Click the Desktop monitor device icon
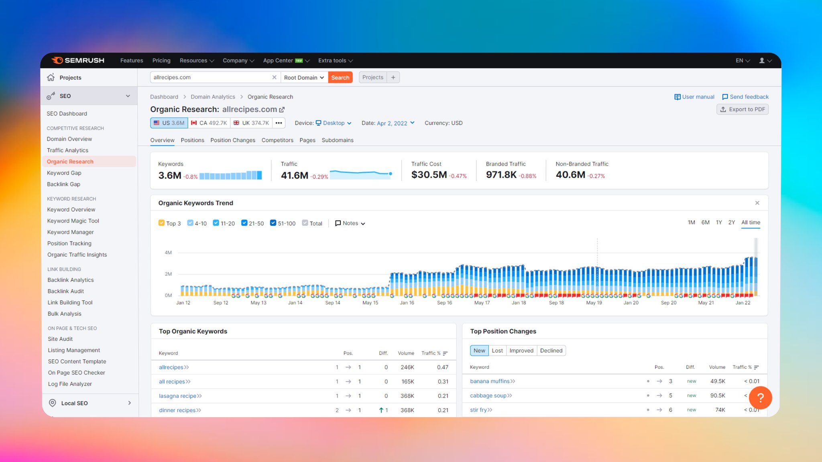822x462 pixels. [x=318, y=123]
